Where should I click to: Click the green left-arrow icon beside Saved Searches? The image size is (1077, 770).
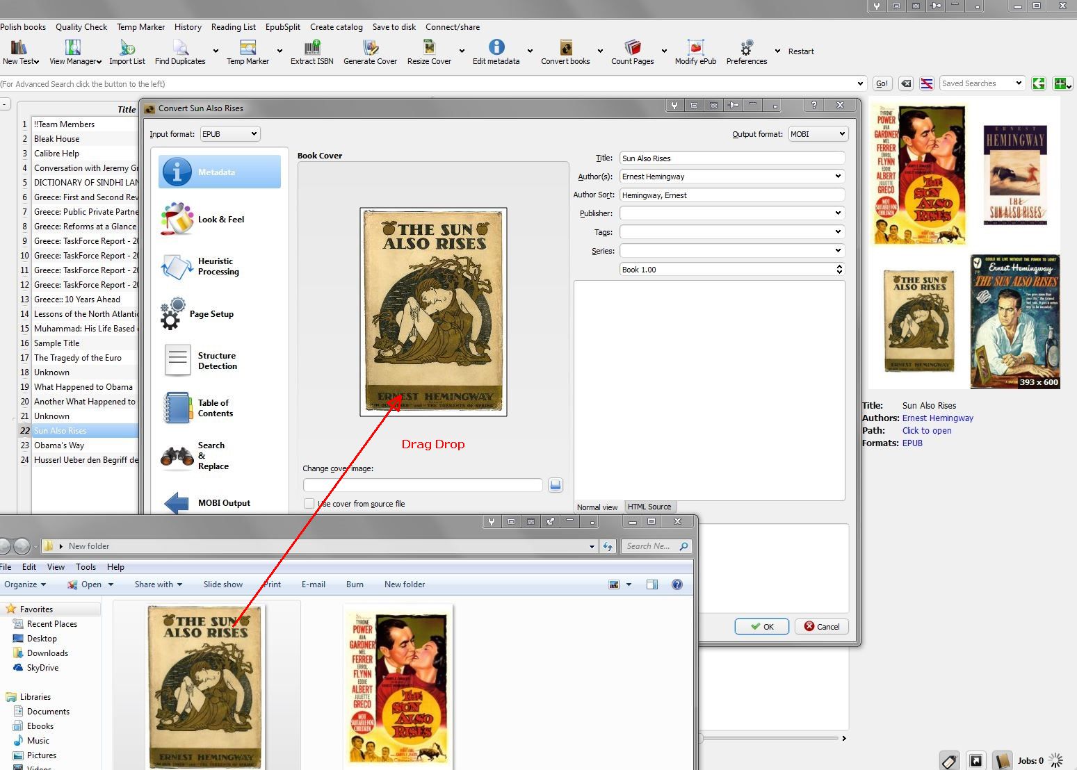click(1039, 83)
